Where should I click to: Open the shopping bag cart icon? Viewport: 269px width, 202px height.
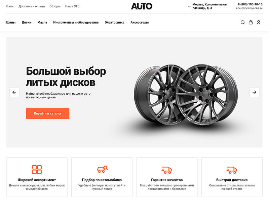[251, 22]
